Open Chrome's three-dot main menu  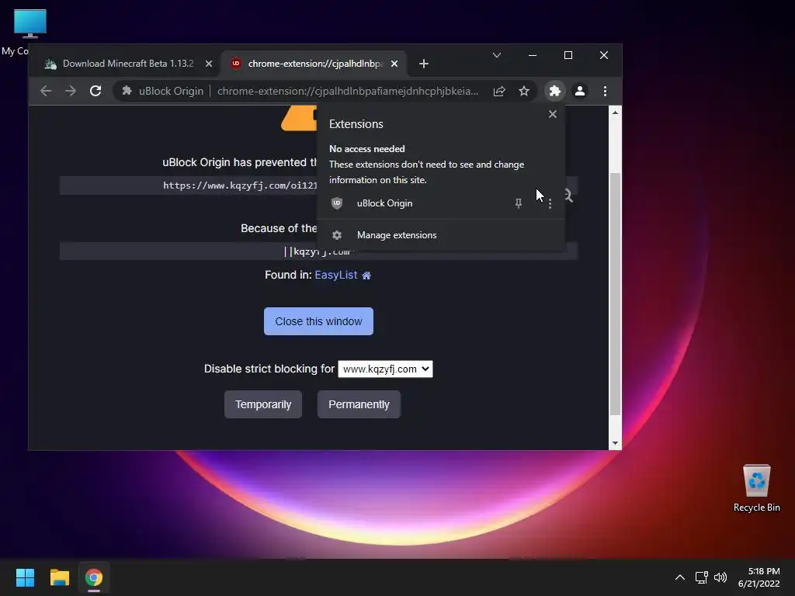[605, 92]
